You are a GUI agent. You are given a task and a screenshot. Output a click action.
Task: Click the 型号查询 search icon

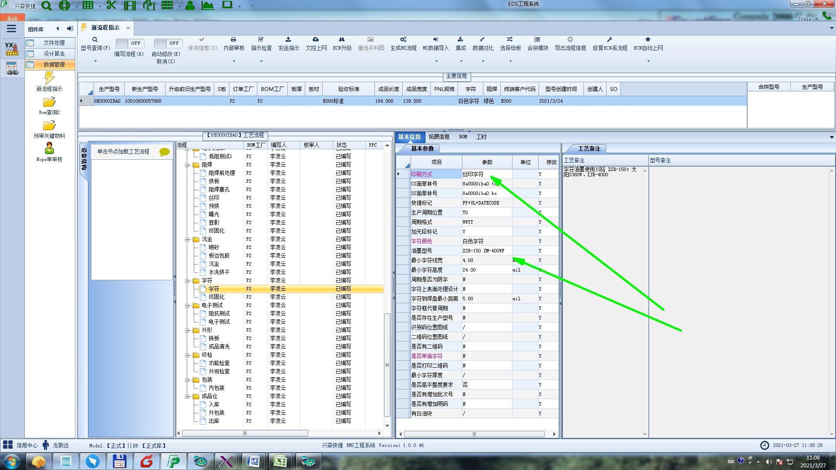click(x=95, y=40)
